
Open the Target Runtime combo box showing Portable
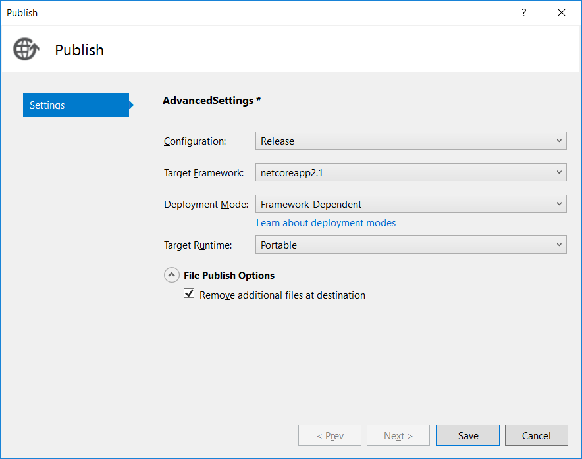point(411,245)
